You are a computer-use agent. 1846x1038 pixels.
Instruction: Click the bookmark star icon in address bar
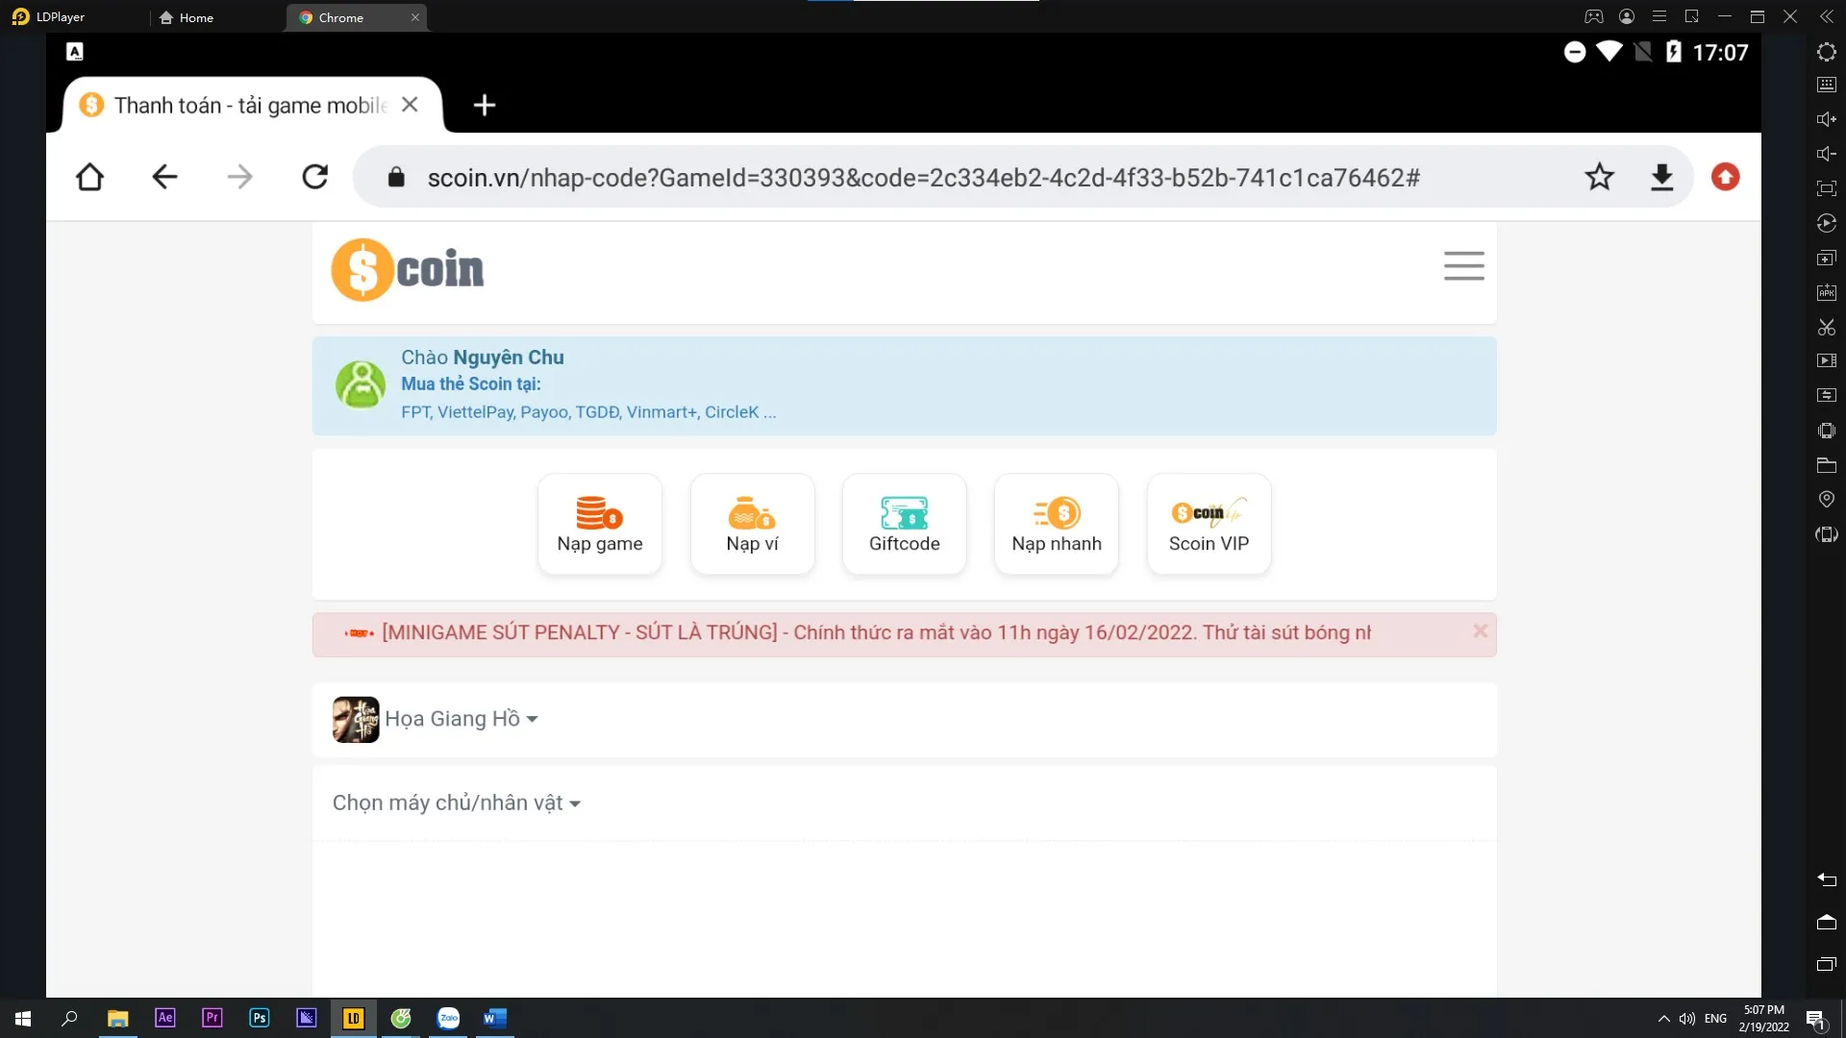point(1599,176)
